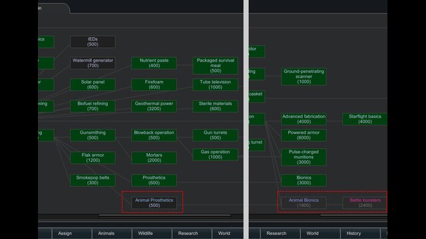Screen dimensions: 426x239
Task: Select the Geothermal power research node
Action: coord(154,106)
